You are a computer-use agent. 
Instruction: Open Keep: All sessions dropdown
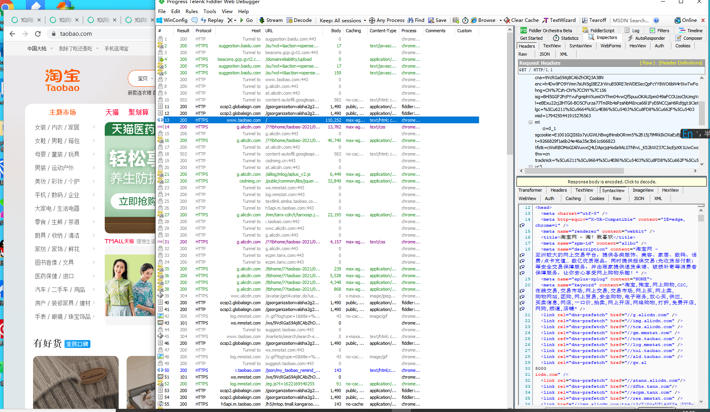click(343, 20)
